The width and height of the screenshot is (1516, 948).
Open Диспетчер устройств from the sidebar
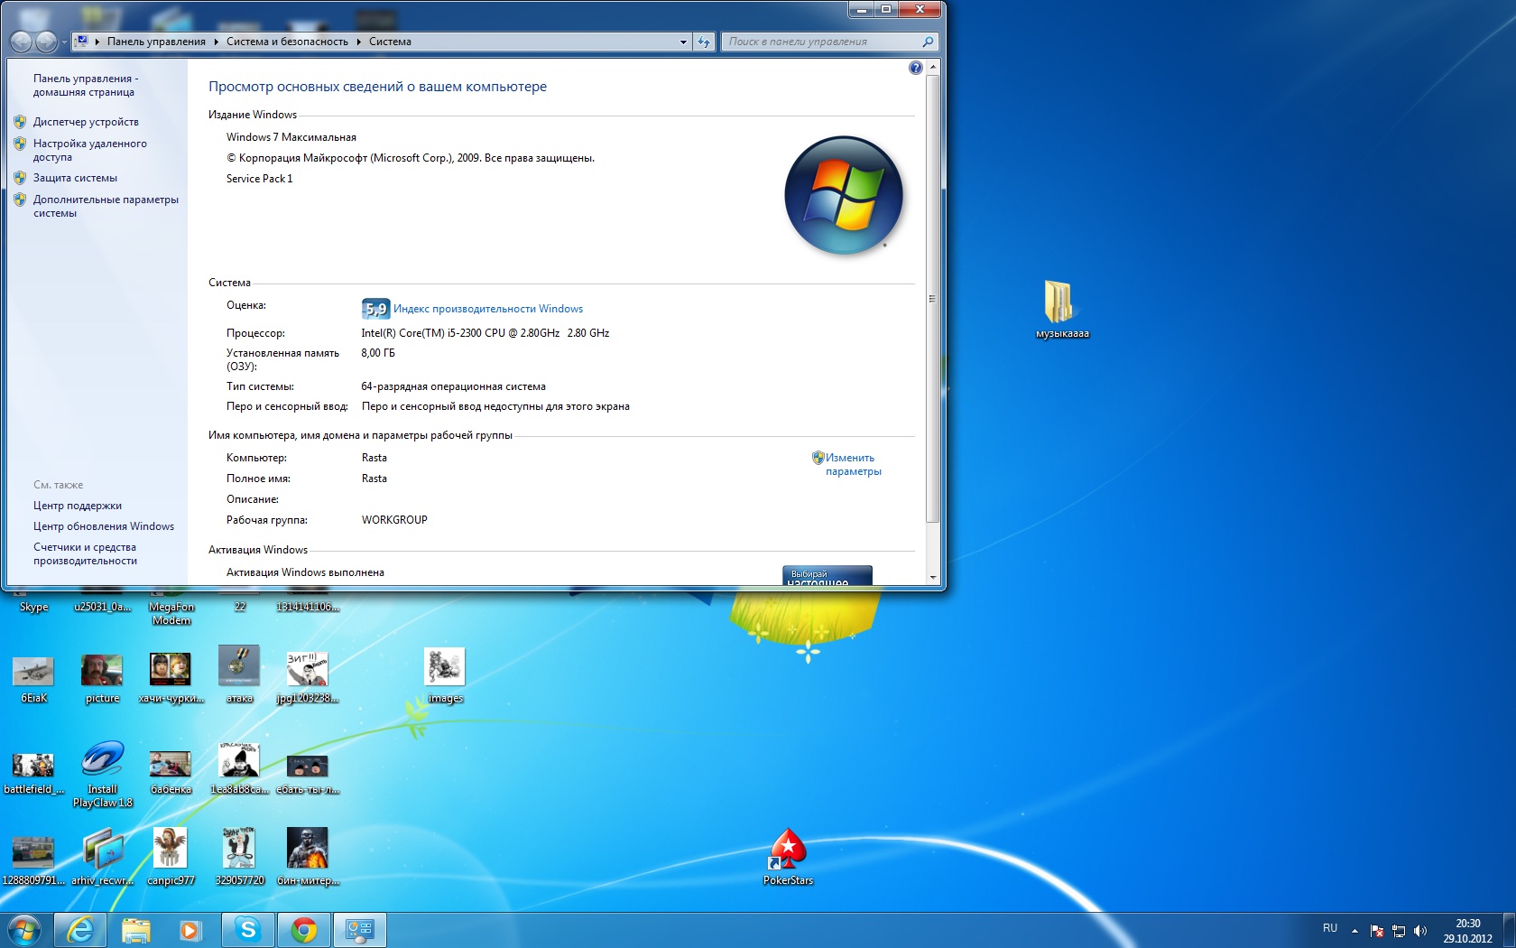[86, 122]
